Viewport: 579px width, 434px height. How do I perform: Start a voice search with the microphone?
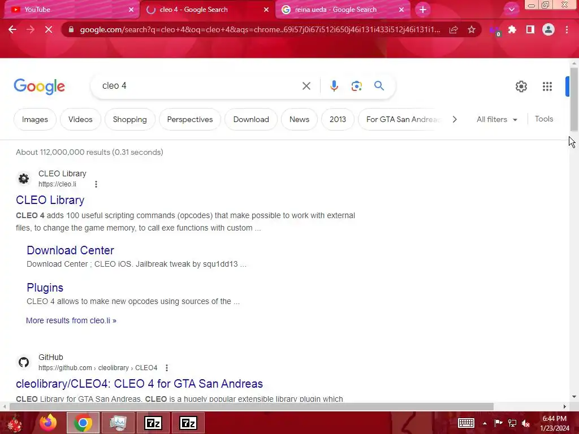(334, 86)
